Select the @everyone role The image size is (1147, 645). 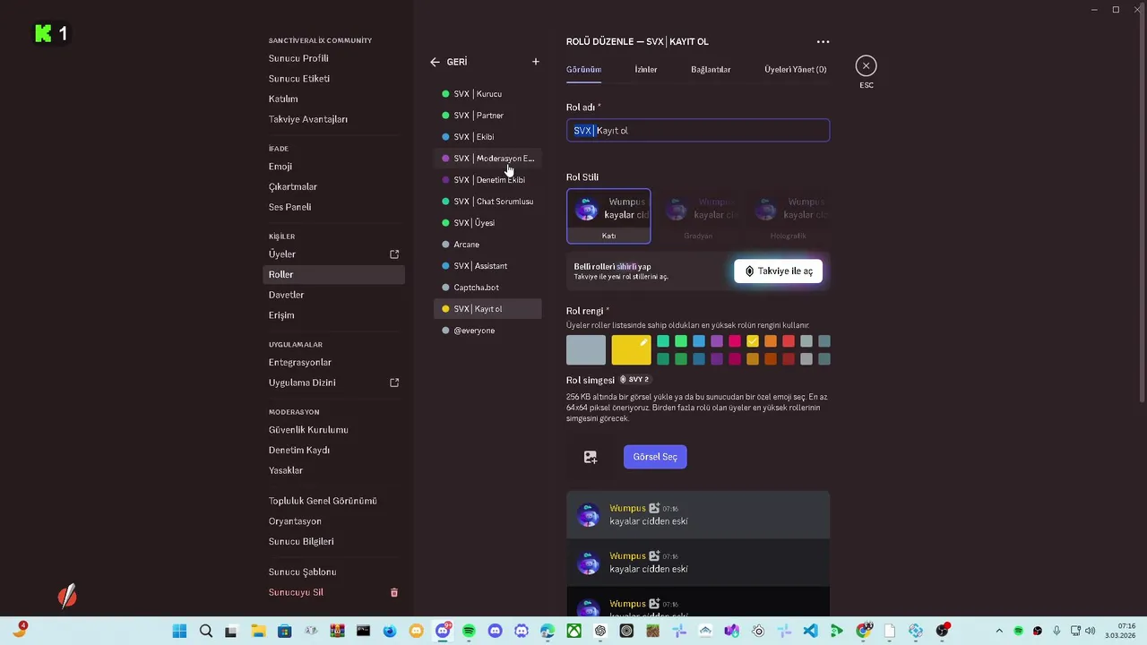click(487, 331)
